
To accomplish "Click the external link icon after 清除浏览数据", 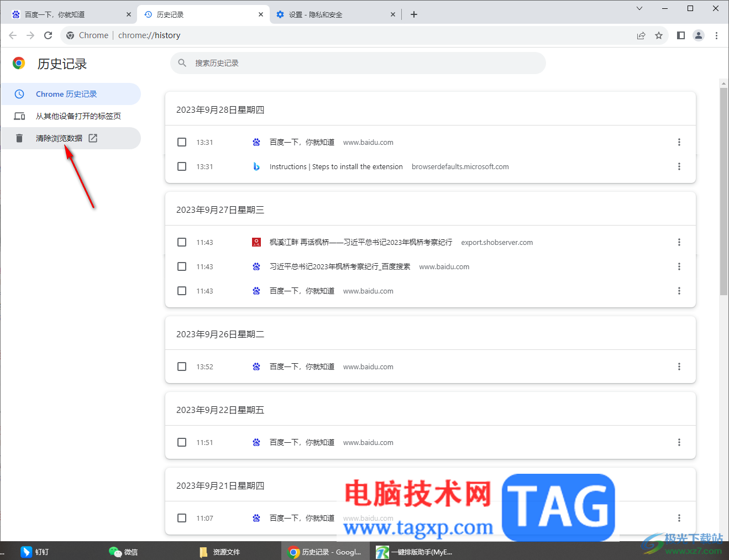I will point(92,138).
